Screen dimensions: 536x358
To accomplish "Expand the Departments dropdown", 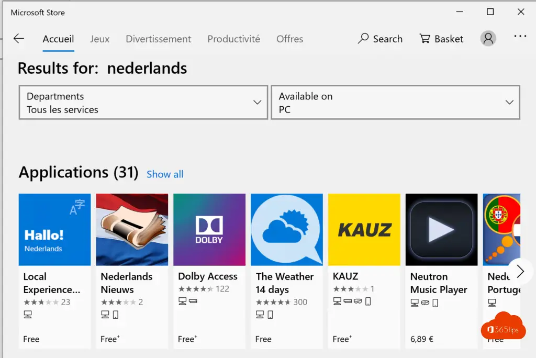I will click(143, 102).
